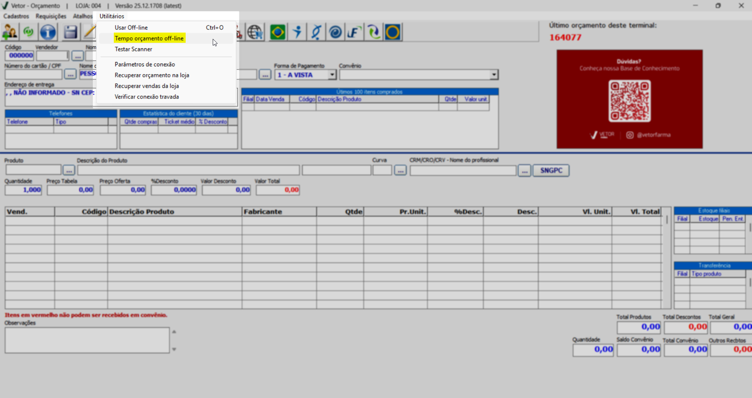Choose Recuperar orçamento na loja

(152, 75)
